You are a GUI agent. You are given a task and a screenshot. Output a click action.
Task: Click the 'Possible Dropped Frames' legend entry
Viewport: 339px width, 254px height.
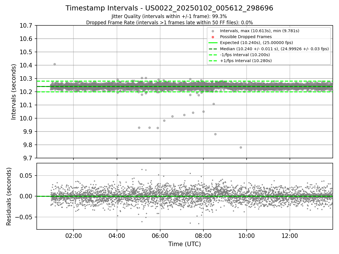[246, 37]
